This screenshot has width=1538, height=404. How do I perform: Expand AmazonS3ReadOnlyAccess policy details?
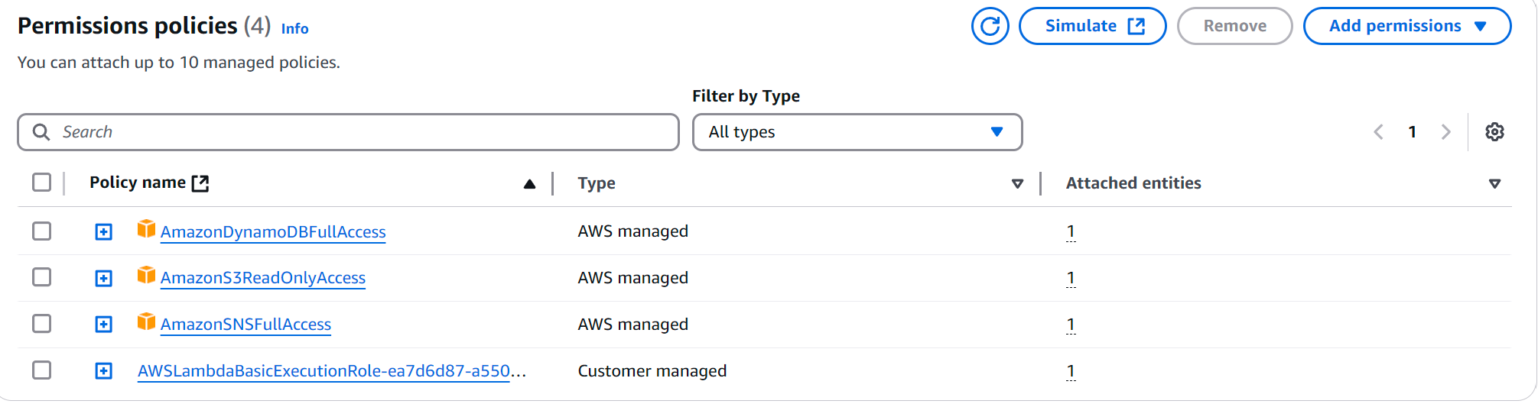(x=104, y=279)
